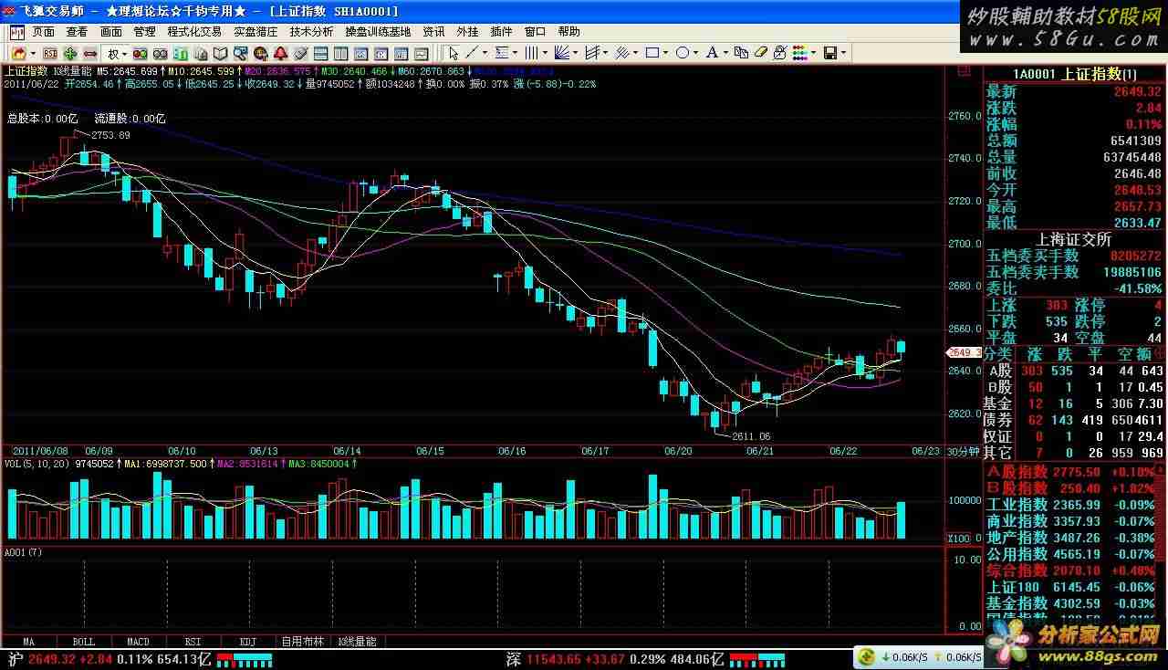Open the 程式化交易 menu
Screen dimensions: 1168x670
tap(194, 31)
